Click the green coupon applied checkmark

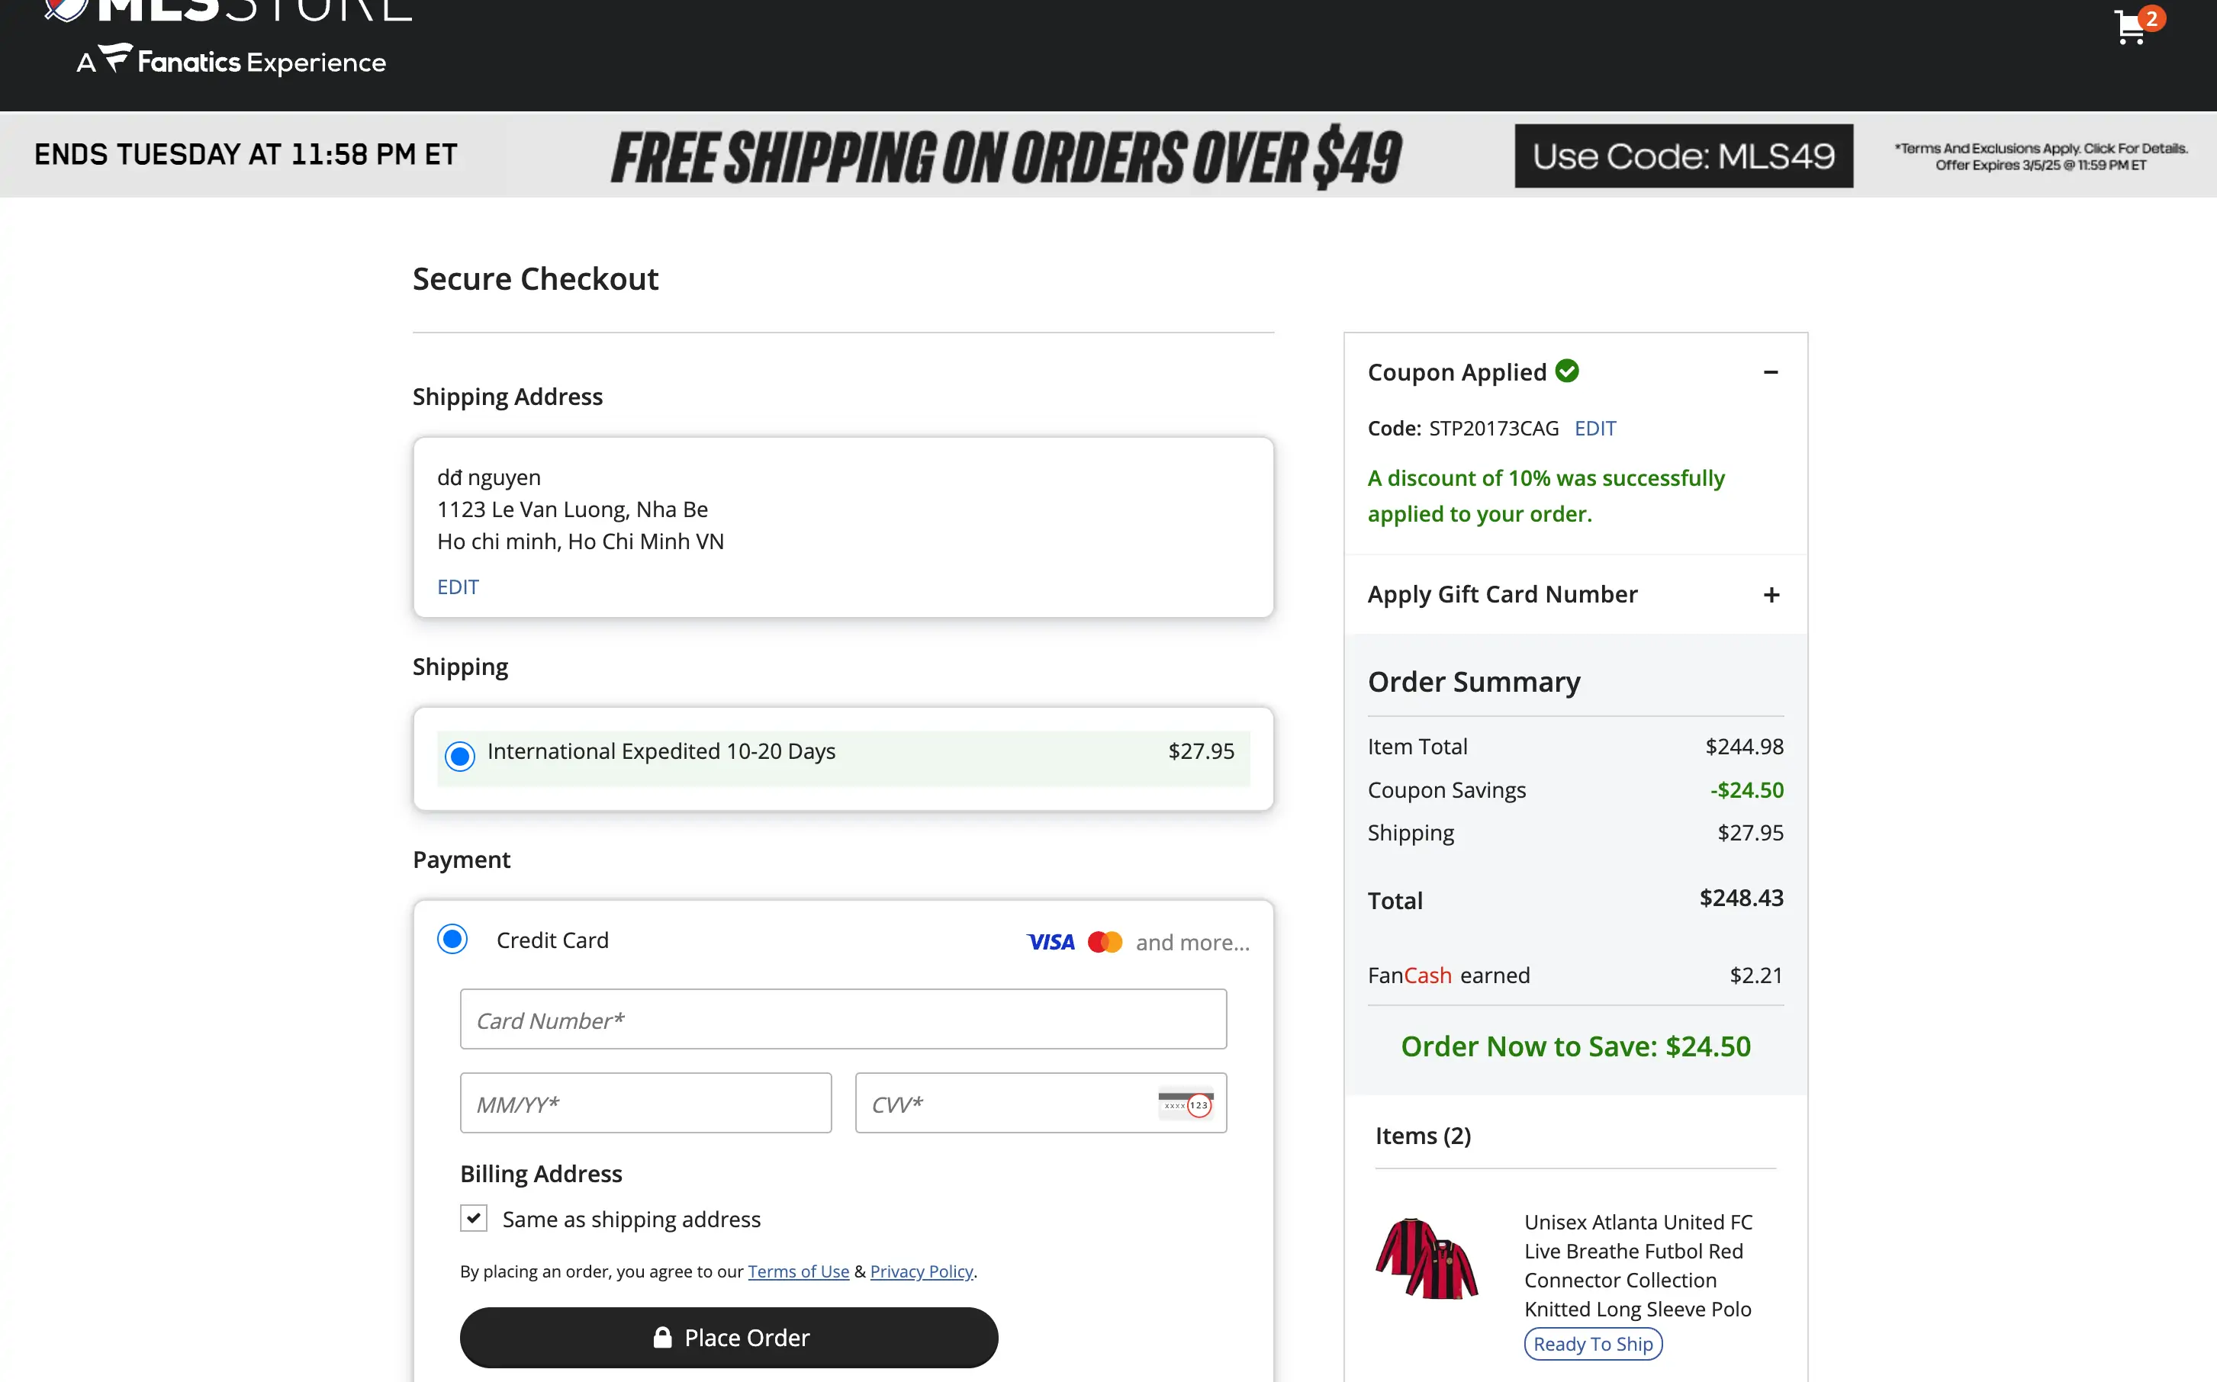click(x=1567, y=371)
